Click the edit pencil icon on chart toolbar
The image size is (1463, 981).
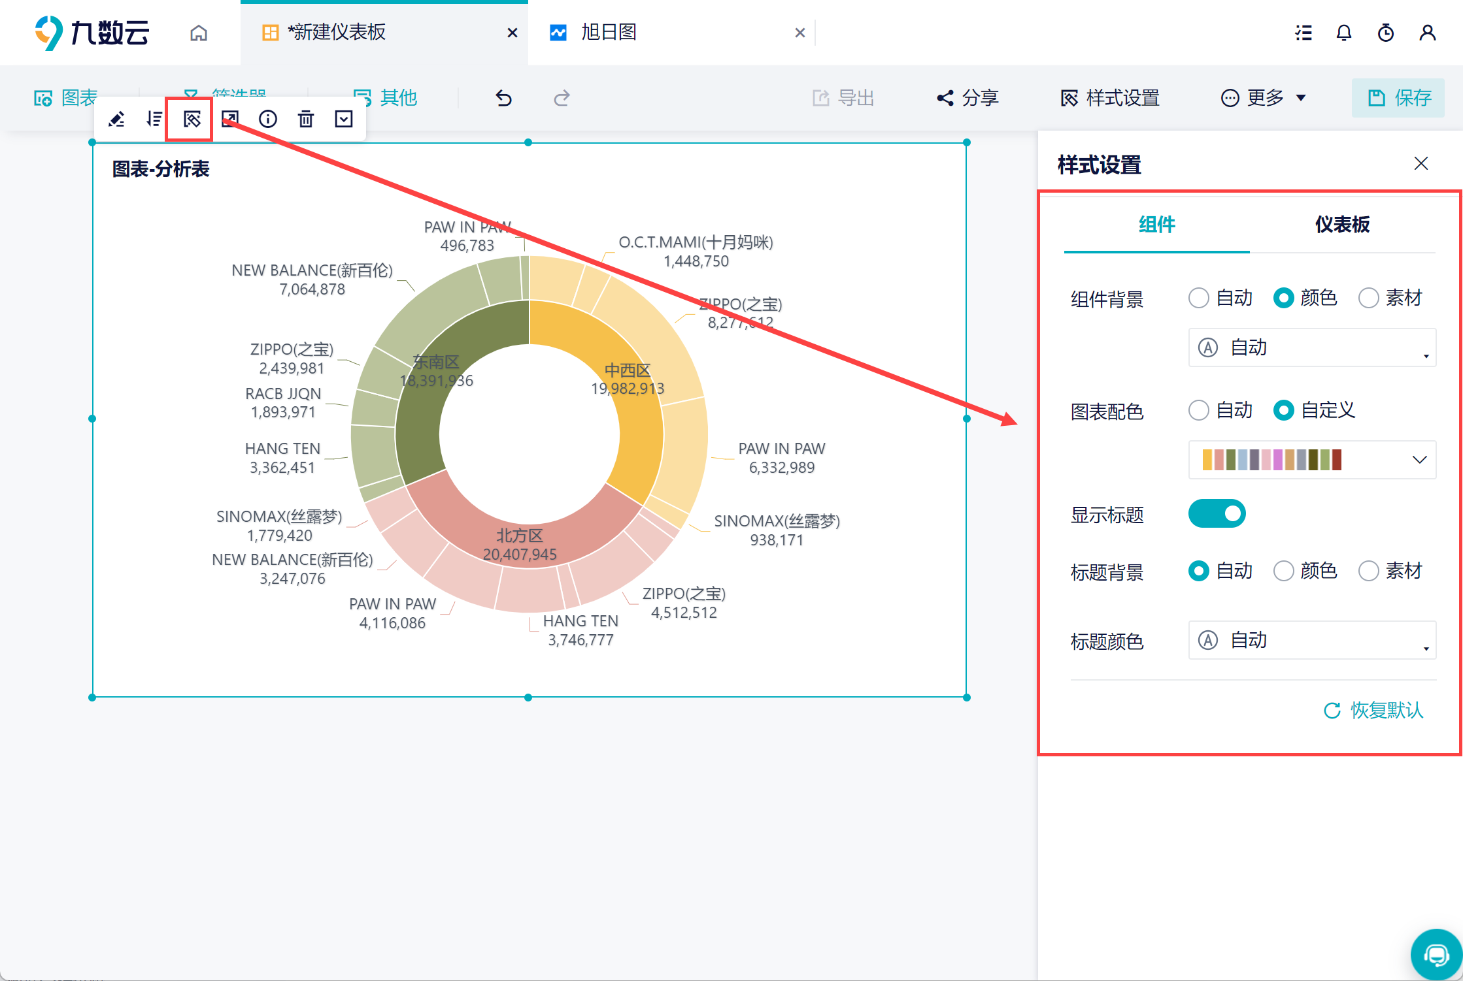point(116,119)
